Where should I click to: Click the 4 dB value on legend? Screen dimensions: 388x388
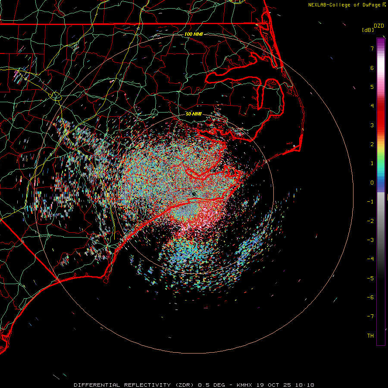coord(372,106)
